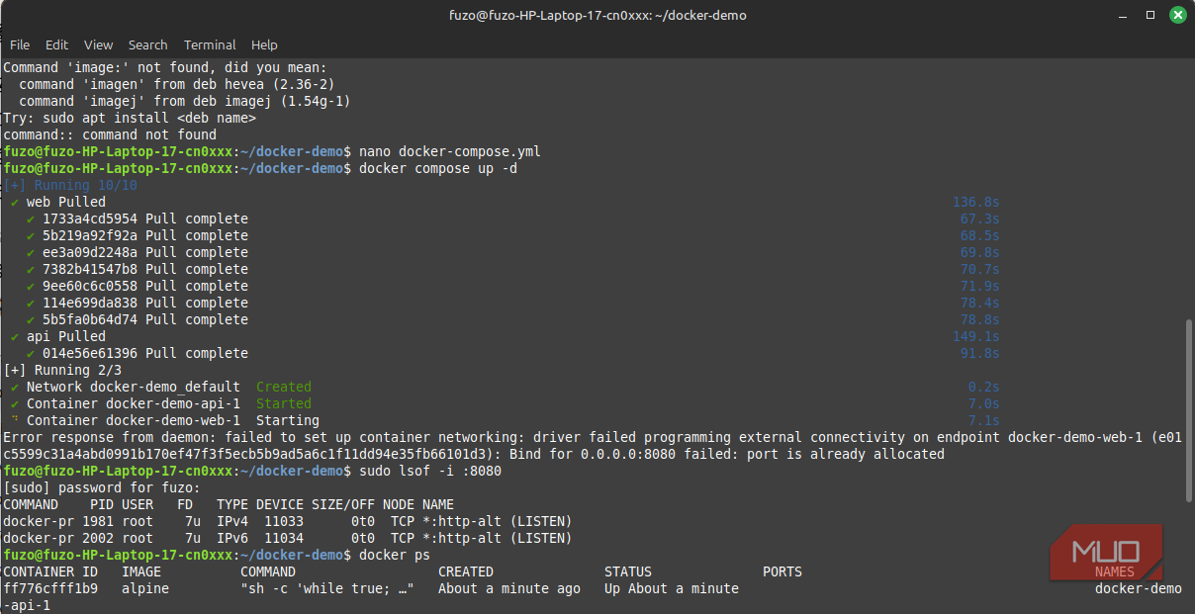
Task: Open the Edit menu
Action: point(57,44)
